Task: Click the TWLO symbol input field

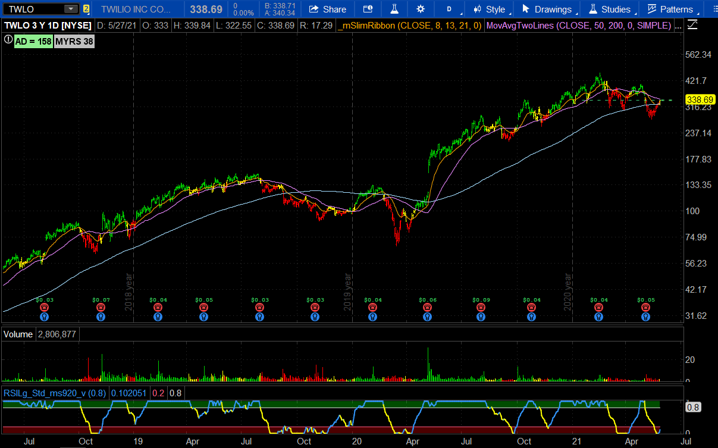Action: (x=33, y=9)
